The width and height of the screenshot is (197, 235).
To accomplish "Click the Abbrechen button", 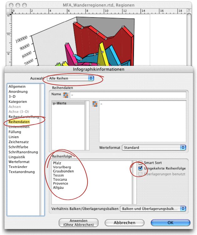I will [124, 222].
